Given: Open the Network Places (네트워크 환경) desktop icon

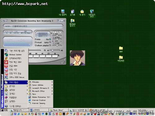Looking at the screenshot, I should pos(92,13).
